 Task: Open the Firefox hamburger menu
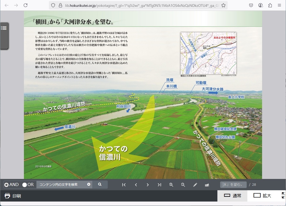click(279, 5)
